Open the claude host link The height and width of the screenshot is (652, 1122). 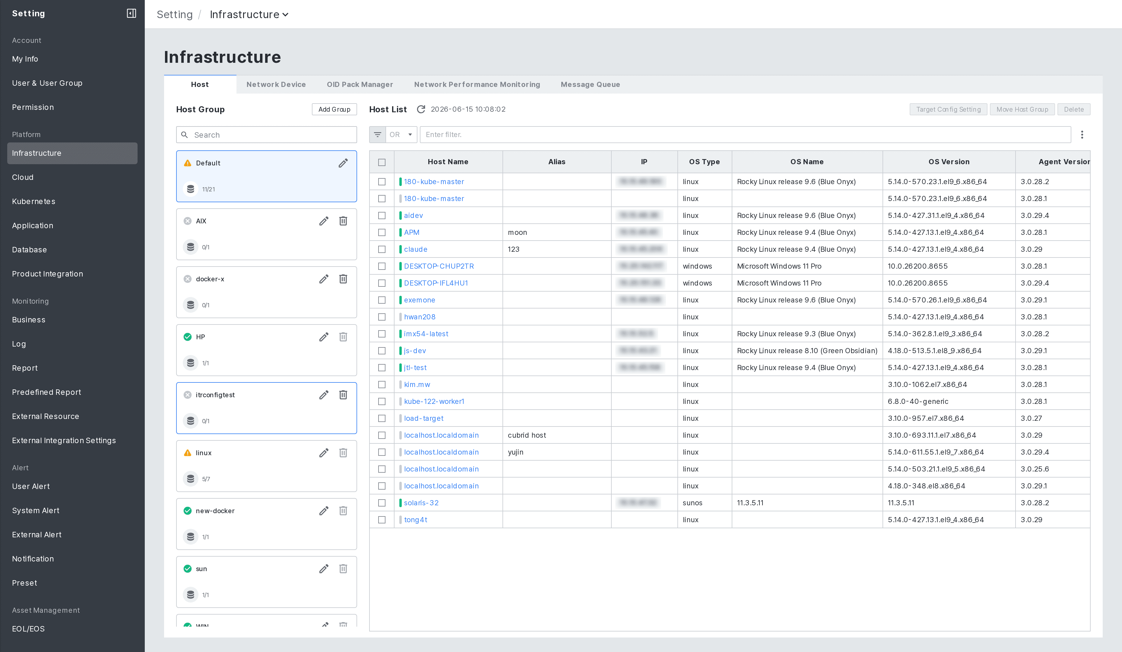[415, 249]
